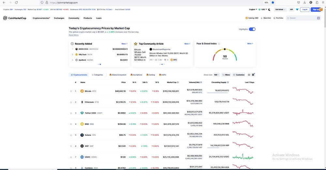This screenshot has width=326, height=170.
Task: Click the Log In button
Action: pyautogui.click(x=305, y=9)
